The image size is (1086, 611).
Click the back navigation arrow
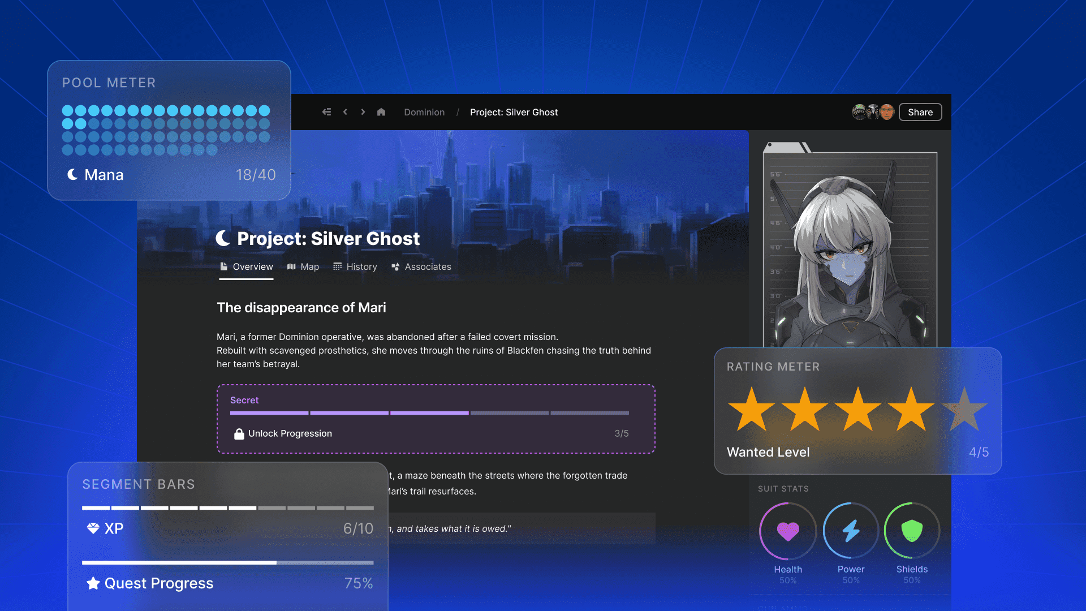[345, 112]
